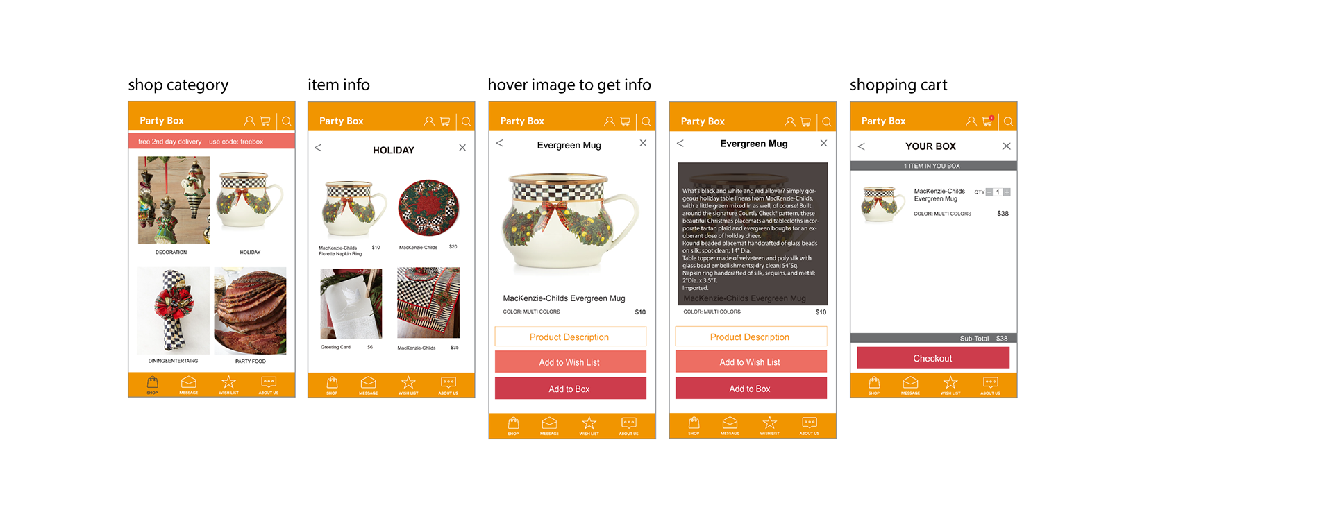Image resolution: width=1333 pixels, height=510 pixels.
Task: Go back from the YOUR BOX screen
Action: (x=862, y=146)
